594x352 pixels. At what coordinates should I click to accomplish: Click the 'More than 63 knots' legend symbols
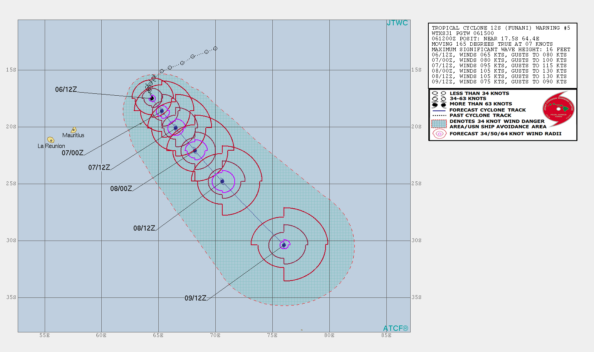point(439,105)
